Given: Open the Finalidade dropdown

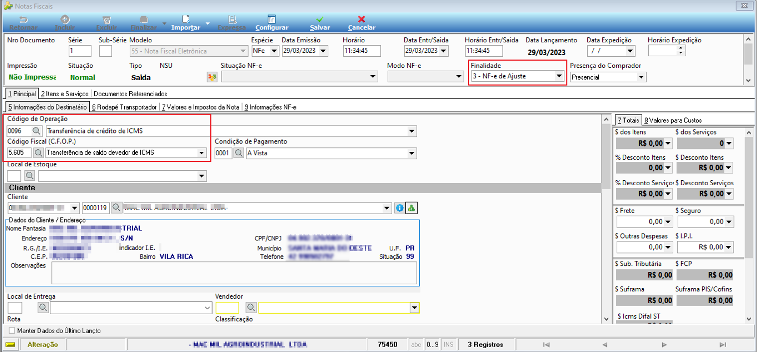Looking at the screenshot, I should tap(559, 77).
